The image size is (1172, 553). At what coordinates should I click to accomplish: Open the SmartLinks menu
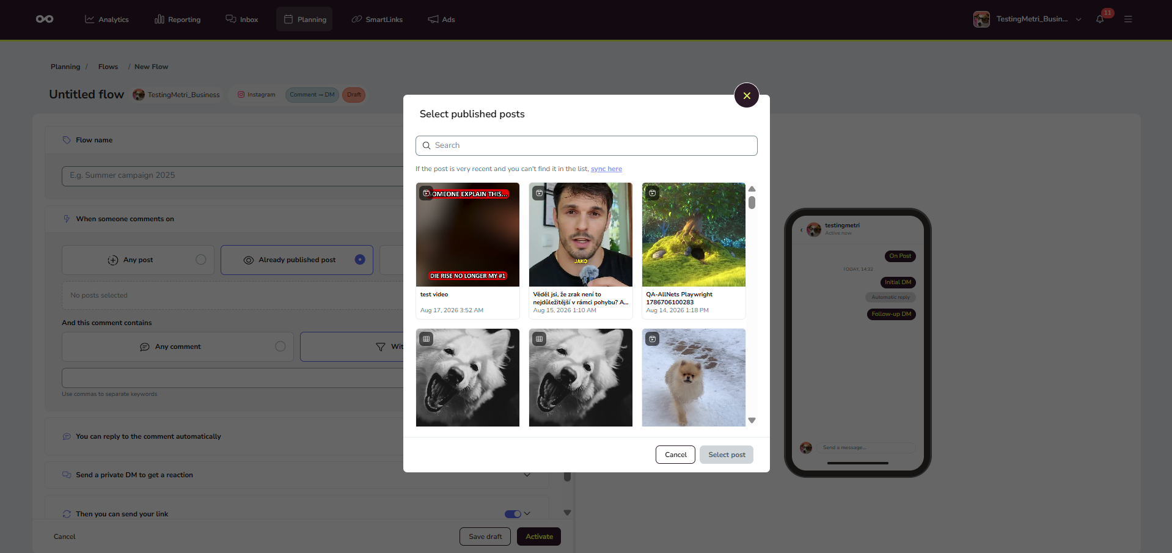[377, 20]
